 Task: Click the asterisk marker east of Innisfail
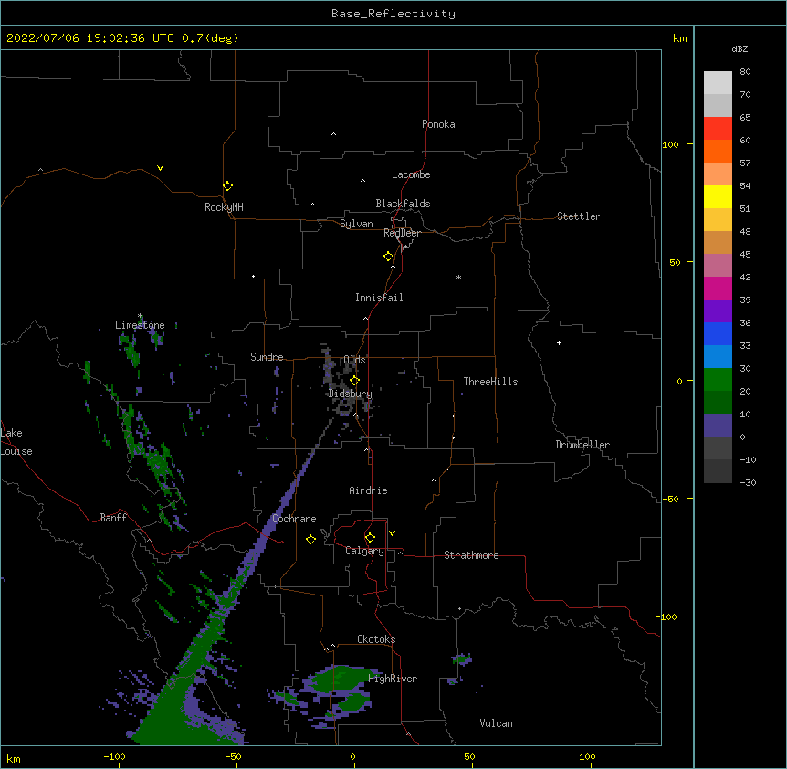458,277
